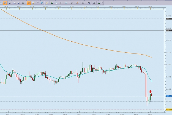Click the small blue arrow icon before the zoom tool
Viewport: 172px width, 115px height.
click(19, 3)
